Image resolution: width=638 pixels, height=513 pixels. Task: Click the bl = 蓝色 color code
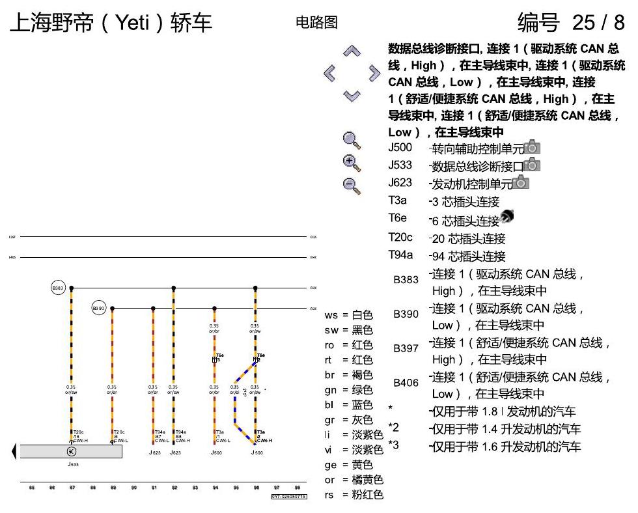pyautogui.click(x=349, y=405)
